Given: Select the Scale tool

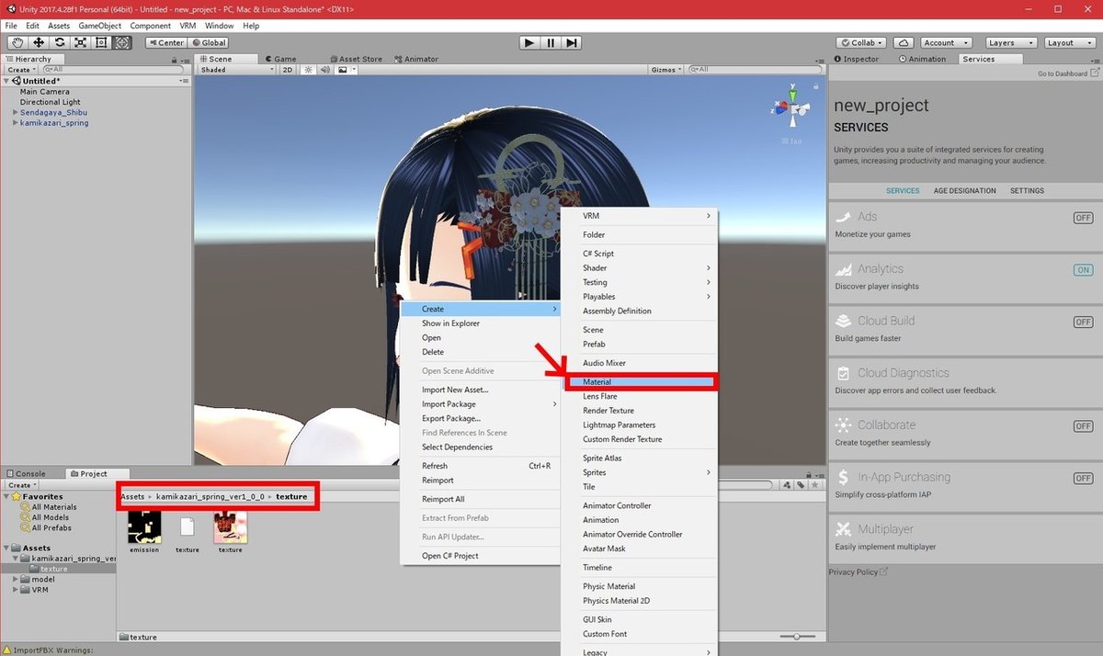Looking at the screenshot, I should (80, 42).
